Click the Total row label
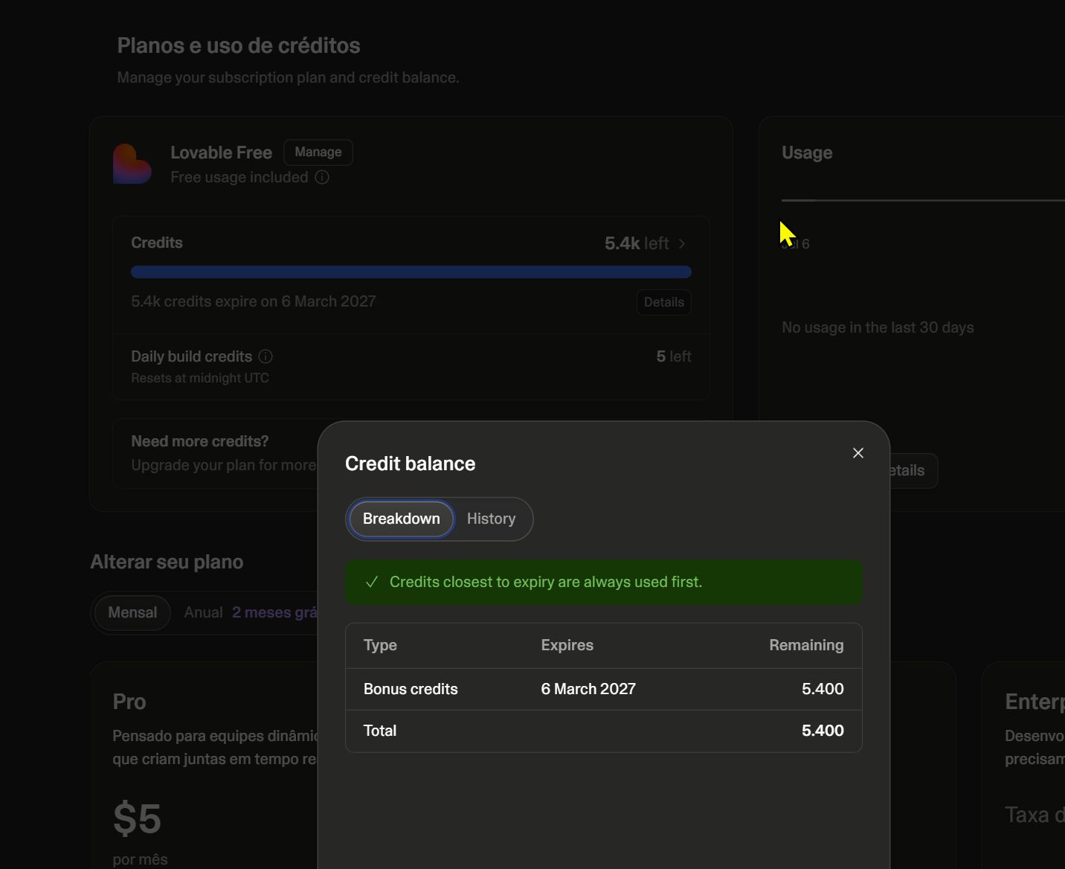 click(380, 731)
